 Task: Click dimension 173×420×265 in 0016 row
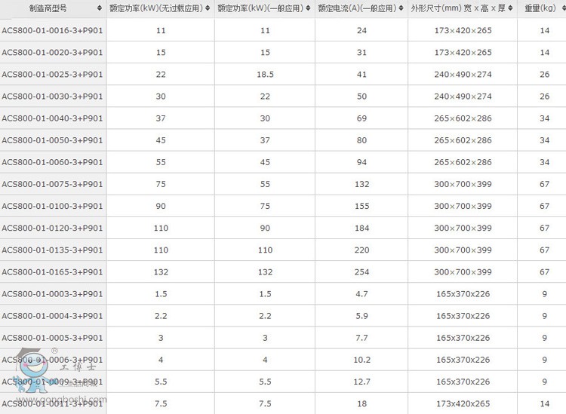point(463,31)
